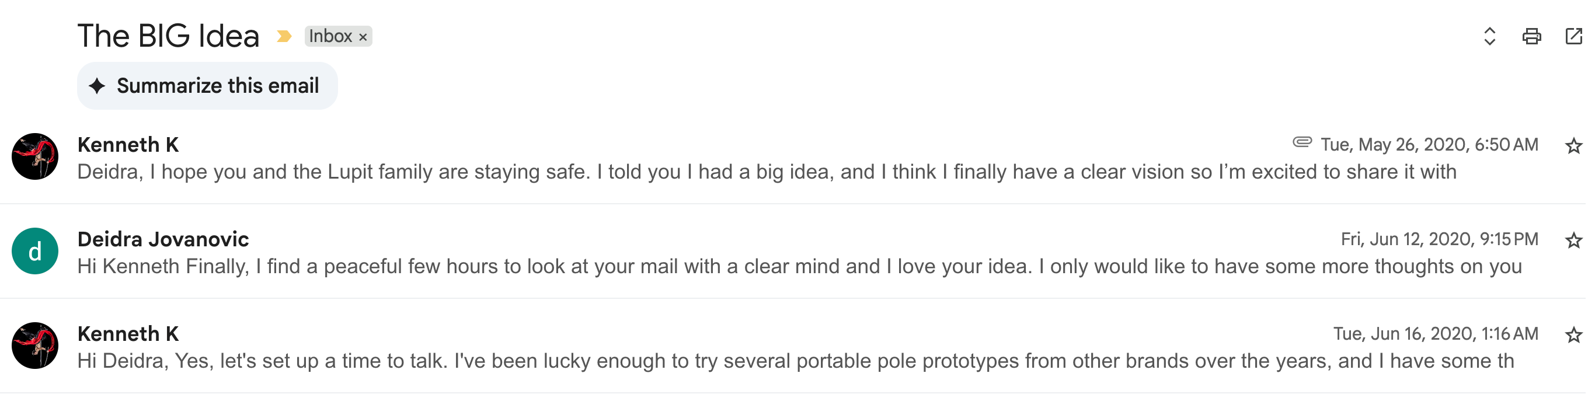Click the attachment paperclip icon
This screenshot has height=401, width=1595.
coord(1302,143)
